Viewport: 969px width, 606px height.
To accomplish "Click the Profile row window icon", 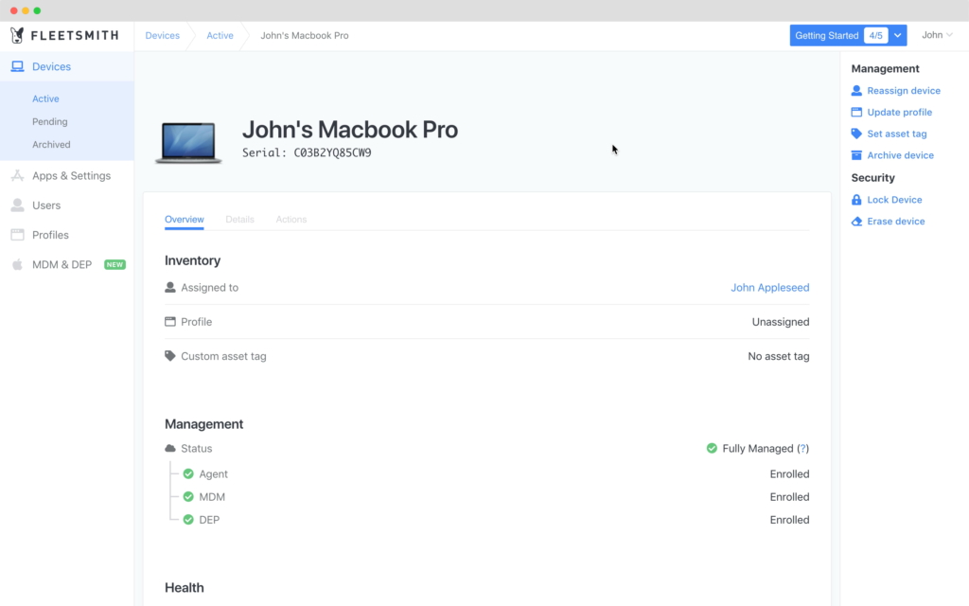I will (x=170, y=322).
